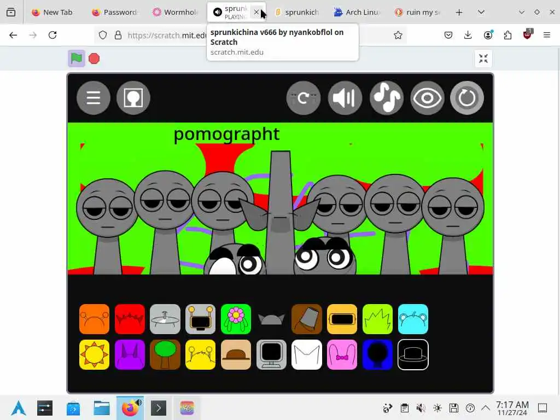Click the undo arrow circle button
The height and width of the screenshot is (420, 560).
pos(303,98)
